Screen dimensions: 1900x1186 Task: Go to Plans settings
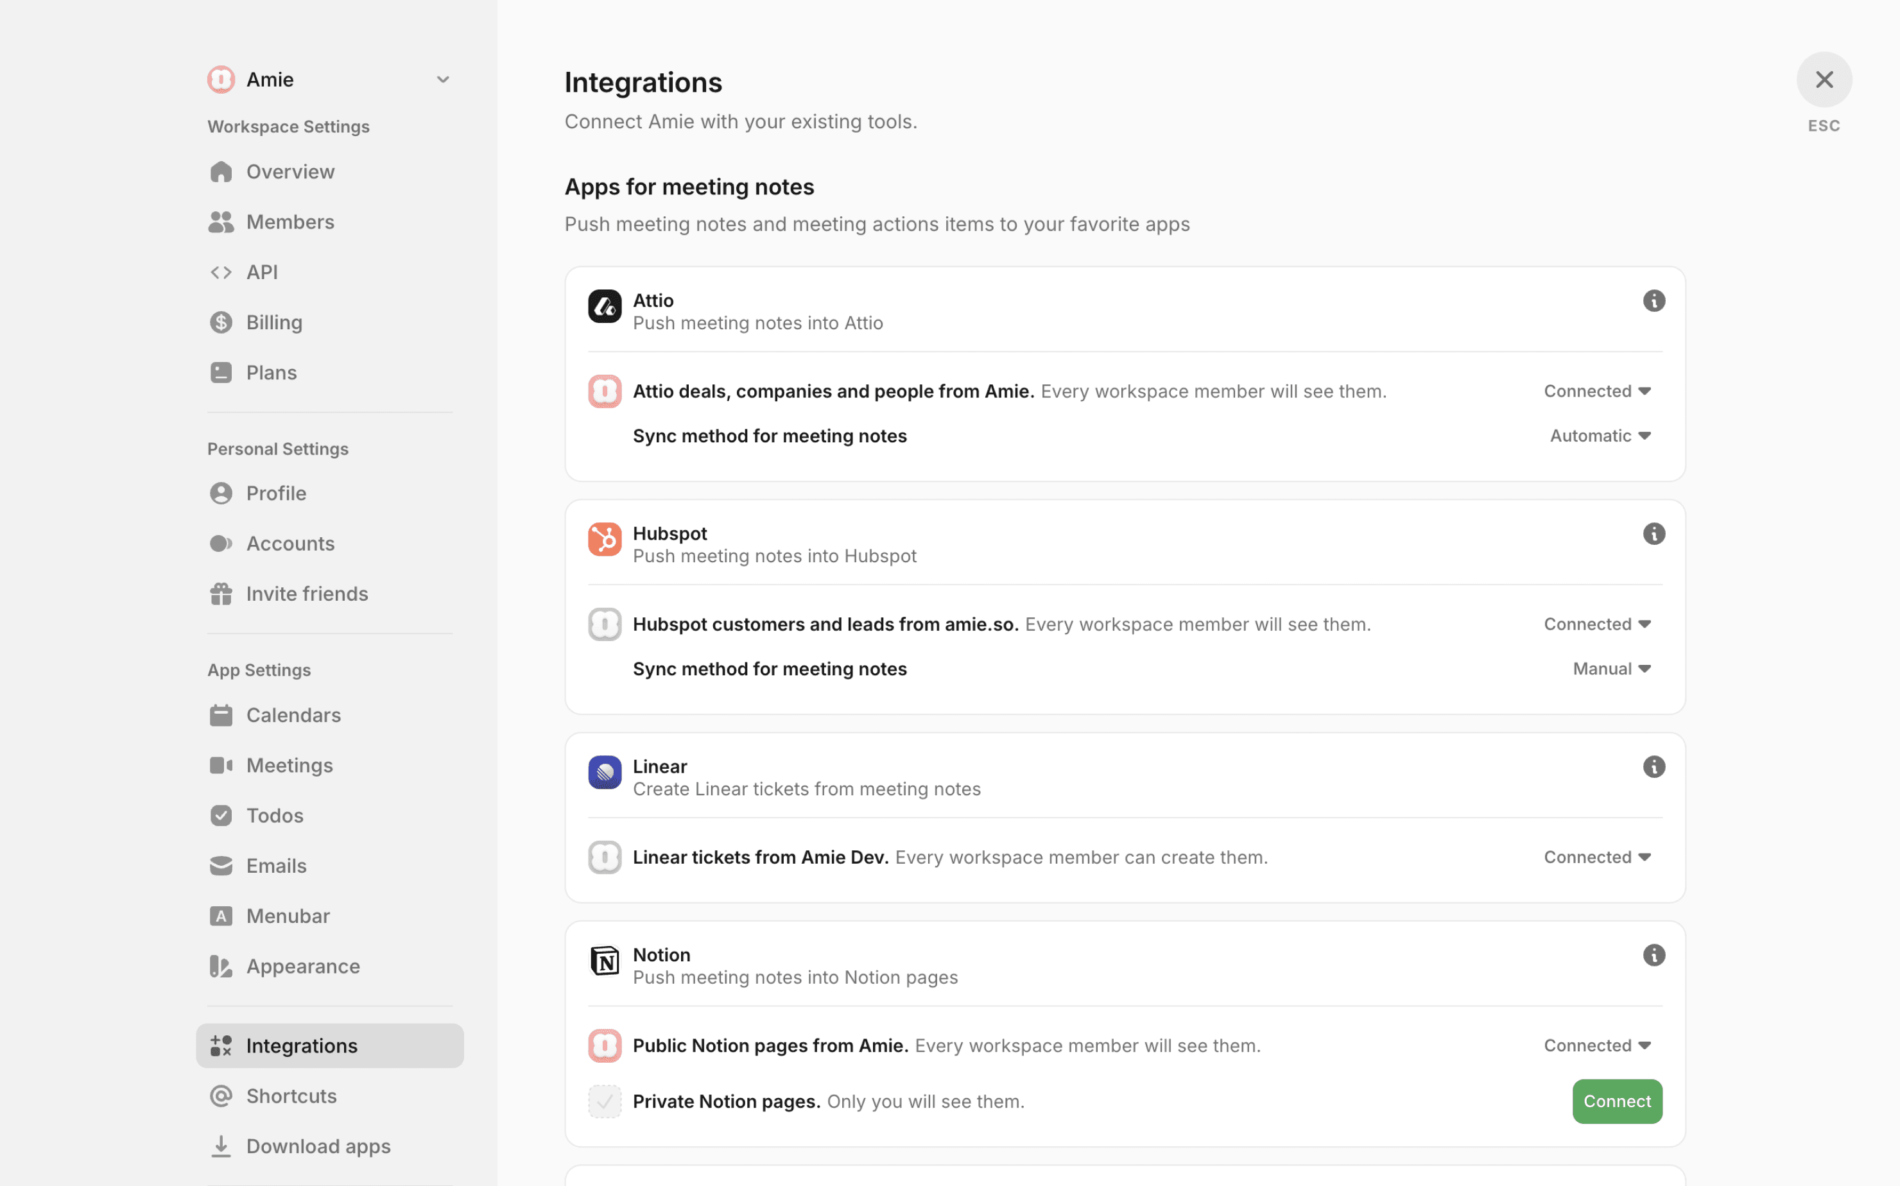(x=329, y=372)
